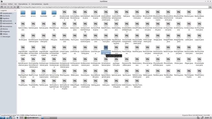The width and height of the screenshot is (212, 119).
Task: Click the taskbar clock showing 22:01
Action: coord(207,118)
